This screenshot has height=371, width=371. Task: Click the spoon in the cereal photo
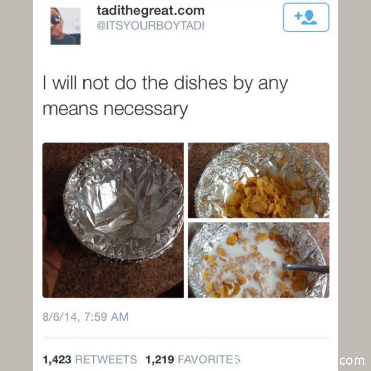[x=306, y=268]
